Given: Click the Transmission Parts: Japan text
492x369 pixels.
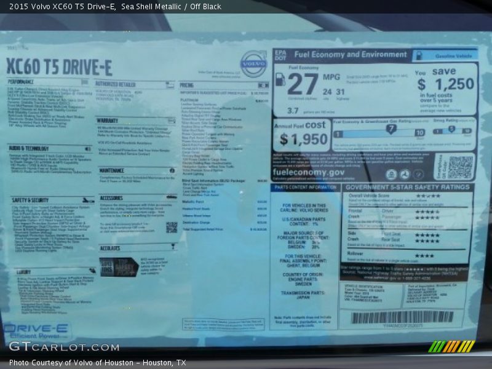Looking at the screenshot, I should 303,295.
